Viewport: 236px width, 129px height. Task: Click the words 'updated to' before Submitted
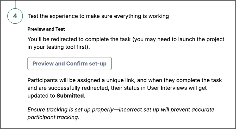(41, 96)
